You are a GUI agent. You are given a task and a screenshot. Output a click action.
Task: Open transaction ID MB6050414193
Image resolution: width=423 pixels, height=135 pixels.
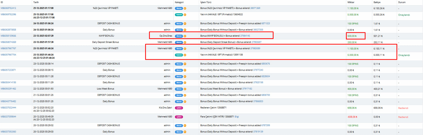click(8, 83)
